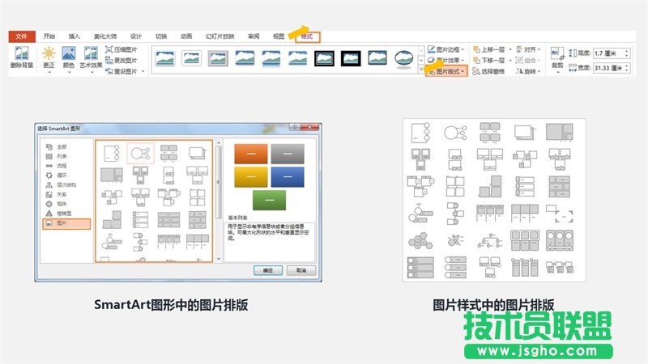
Task: Pick the hexagon cluster layout in right gallery
Action: pyautogui.click(x=420, y=240)
